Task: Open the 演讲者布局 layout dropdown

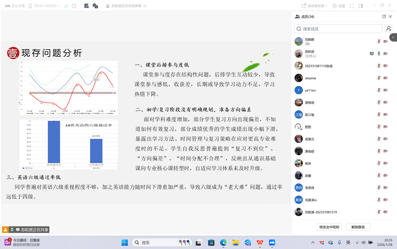Action: pos(316,6)
